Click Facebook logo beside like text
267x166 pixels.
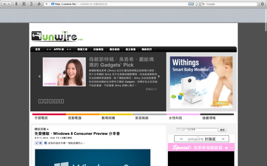click(x=46, y=143)
